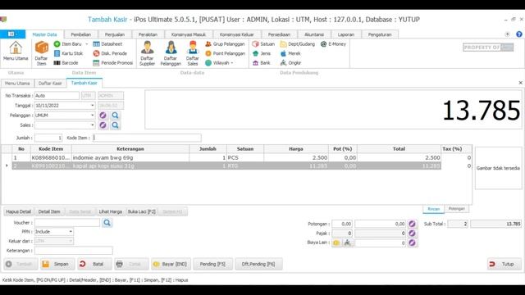Viewport: 525px width, 295px height.
Task: Click Dft.Pending [F6] button
Action: (258, 264)
